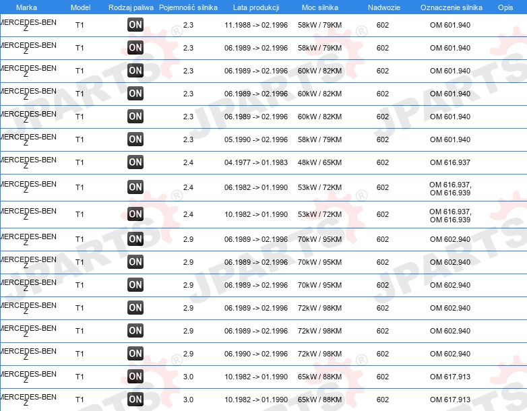Image resolution: width=527 pixels, height=411 pixels.
Task: Click the Oznaczenie silnika column header
Action: 452,7
